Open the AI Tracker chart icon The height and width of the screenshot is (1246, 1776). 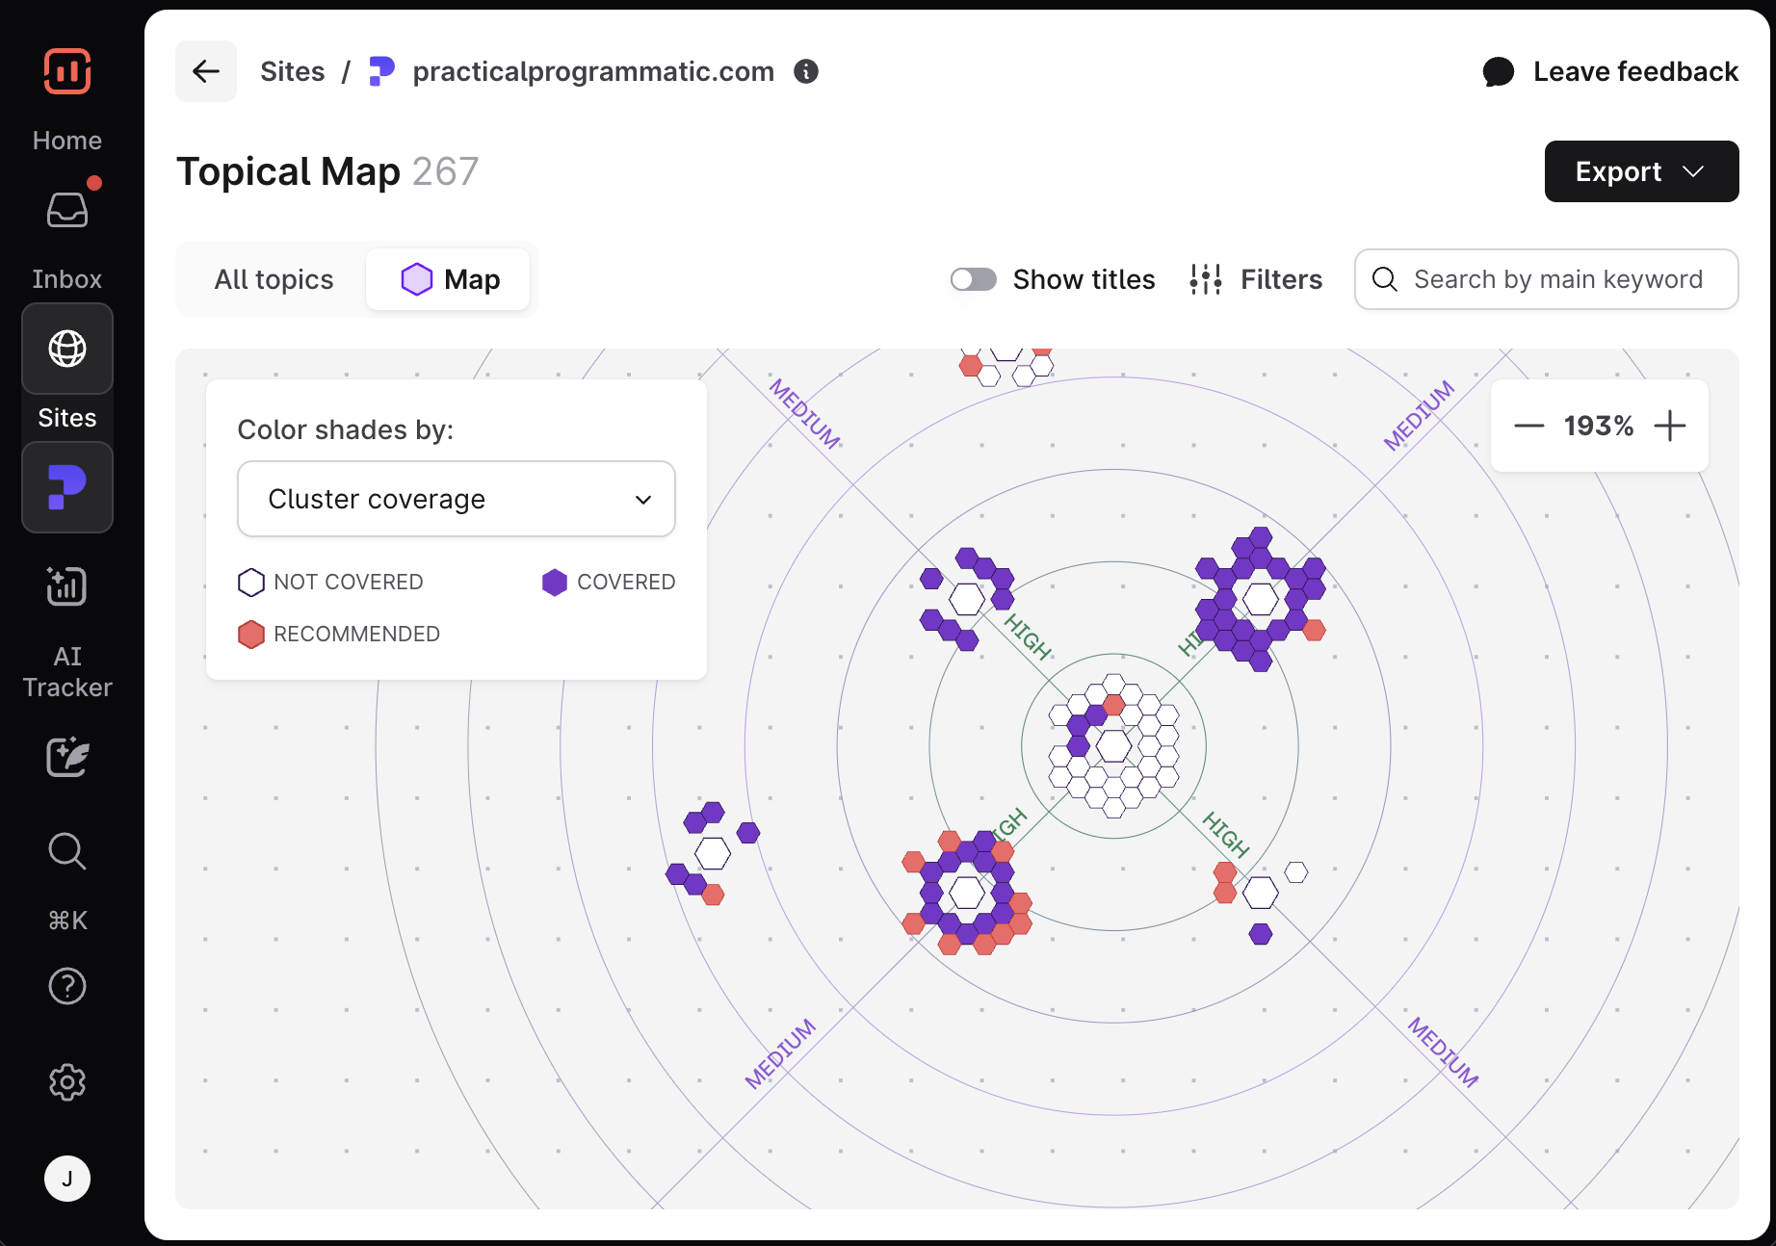click(x=67, y=585)
